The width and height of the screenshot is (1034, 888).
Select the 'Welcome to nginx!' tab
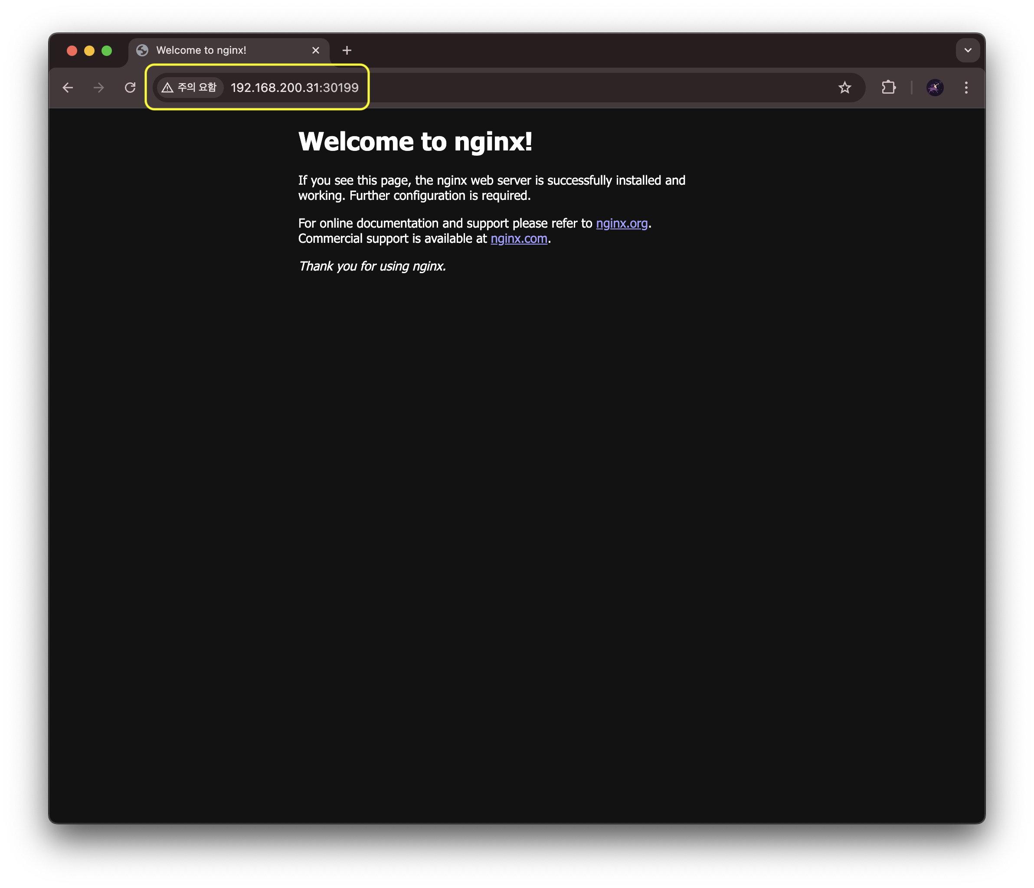click(x=201, y=50)
